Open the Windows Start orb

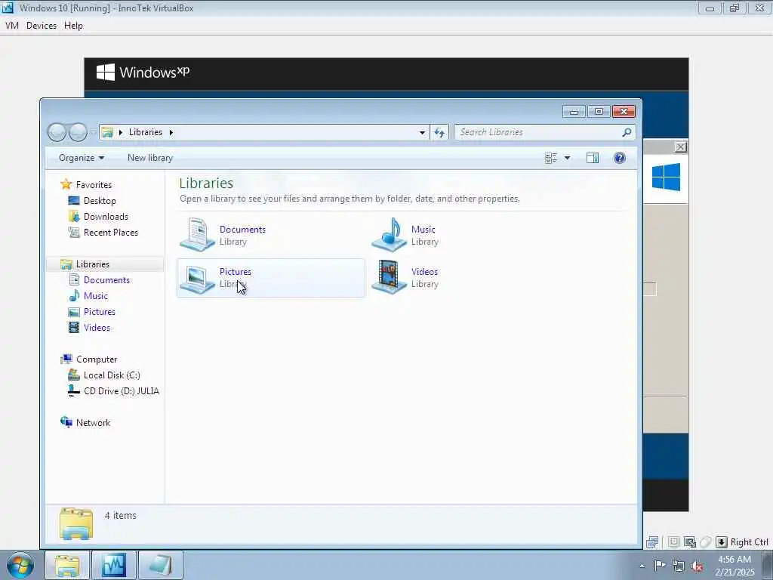click(x=20, y=565)
